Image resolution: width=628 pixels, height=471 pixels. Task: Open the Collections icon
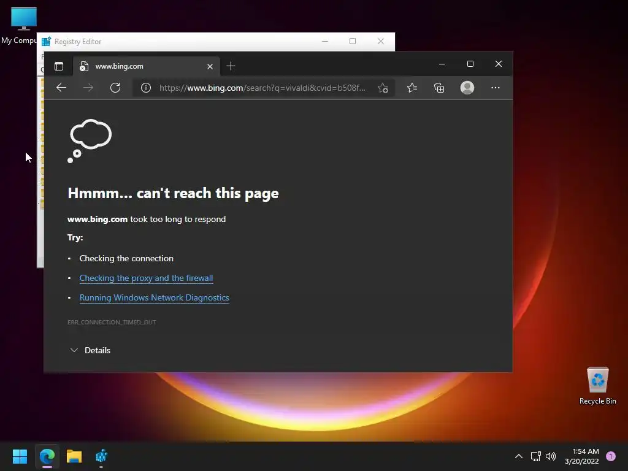point(439,88)
